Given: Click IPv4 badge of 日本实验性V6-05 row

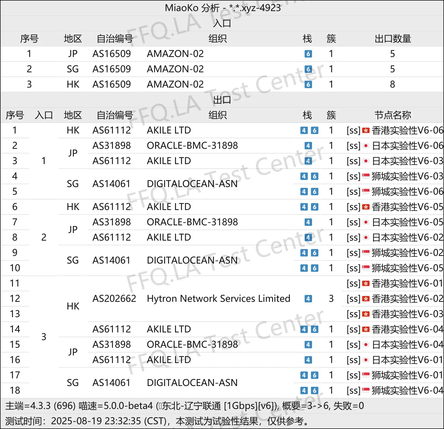Looking at the screenshot, I should pyautogui.click(x=308, y=222).
